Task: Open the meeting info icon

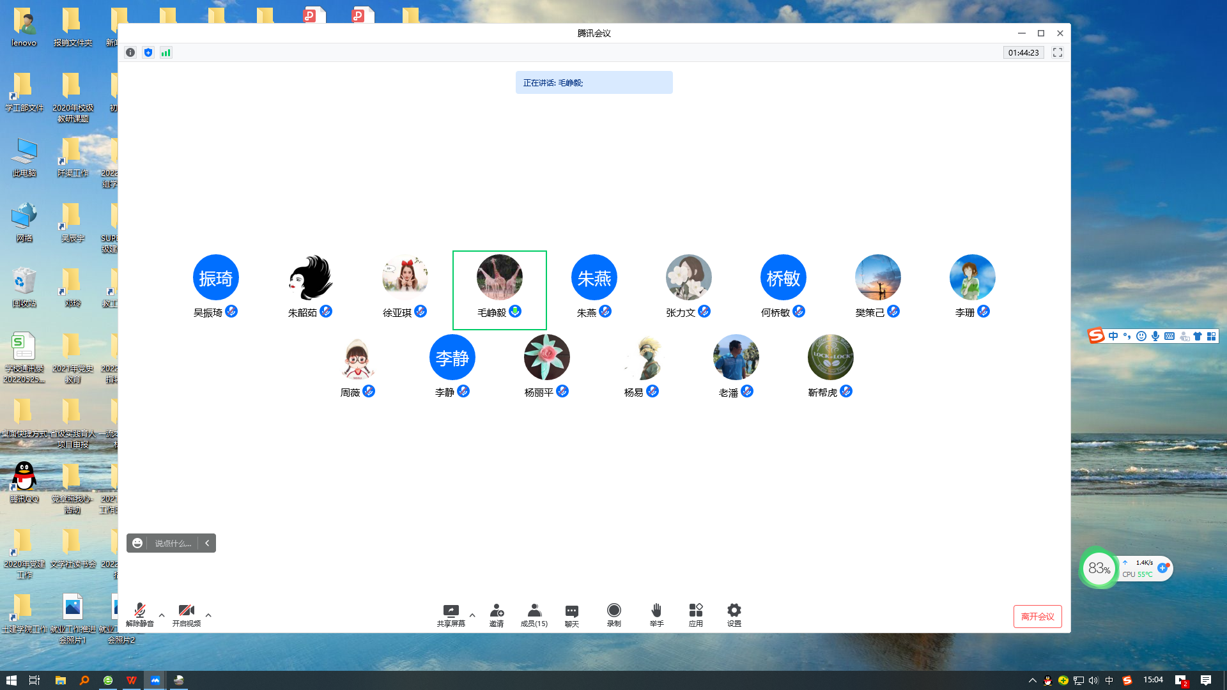Action: (130, 52)
